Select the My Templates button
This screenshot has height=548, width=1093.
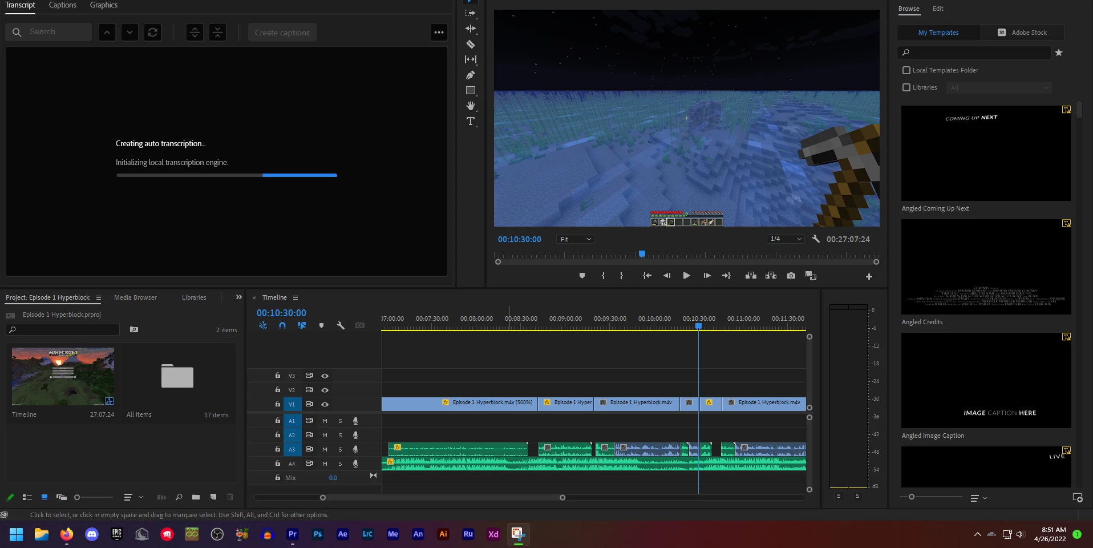pyautogui.click(x=938, y=33)
